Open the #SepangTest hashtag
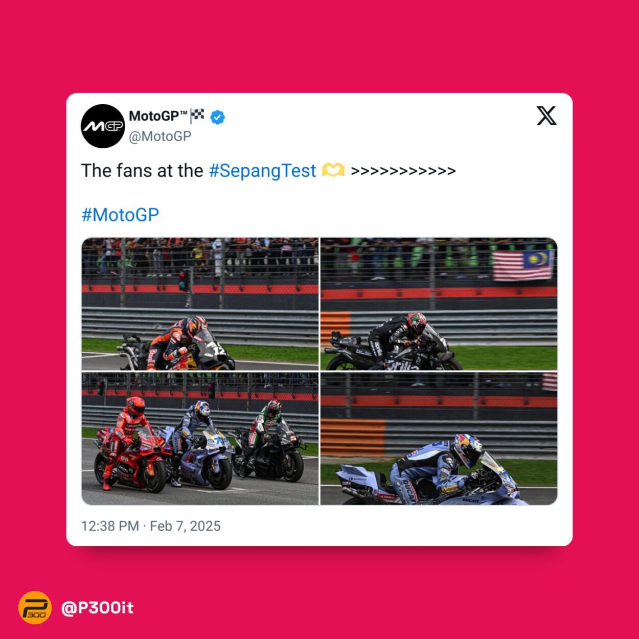Viewport: 639px width, 639px height. coord(263,171)
